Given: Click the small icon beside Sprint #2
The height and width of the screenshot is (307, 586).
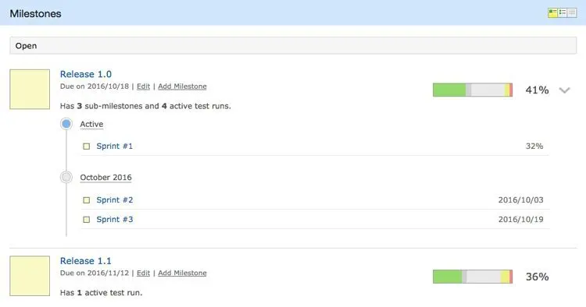Looking at the screenshot, I should [x=86, y=200].
